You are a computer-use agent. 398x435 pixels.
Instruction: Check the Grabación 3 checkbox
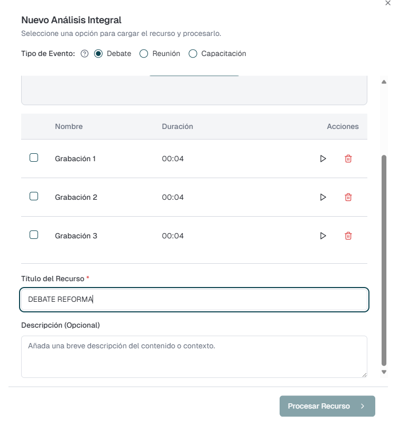[x=34, y=235]
